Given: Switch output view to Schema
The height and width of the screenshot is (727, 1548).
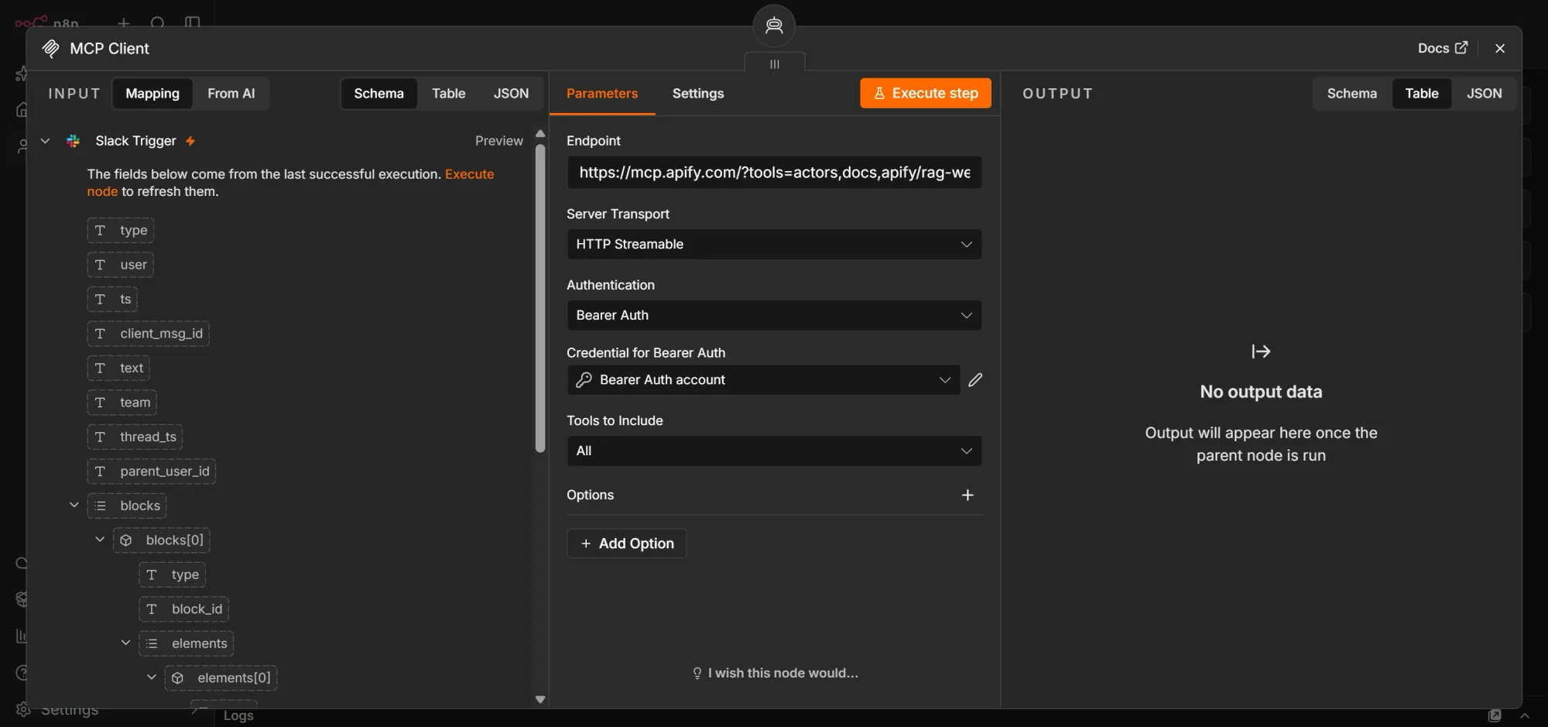Looking at the screenshot, I should point(1351,94).
